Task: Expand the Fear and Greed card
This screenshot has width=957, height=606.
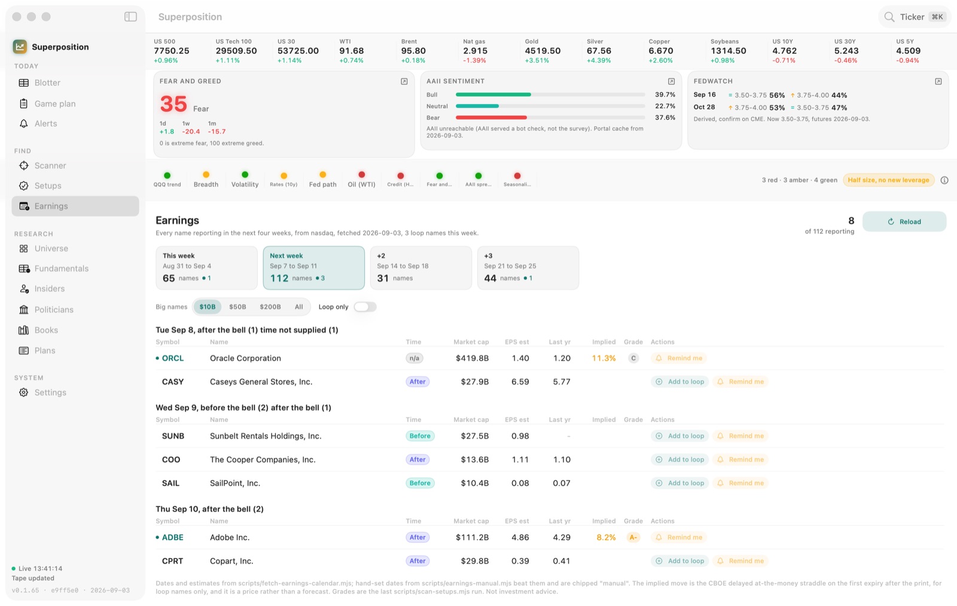Action: pyautogui.click(x=404, y=81)
